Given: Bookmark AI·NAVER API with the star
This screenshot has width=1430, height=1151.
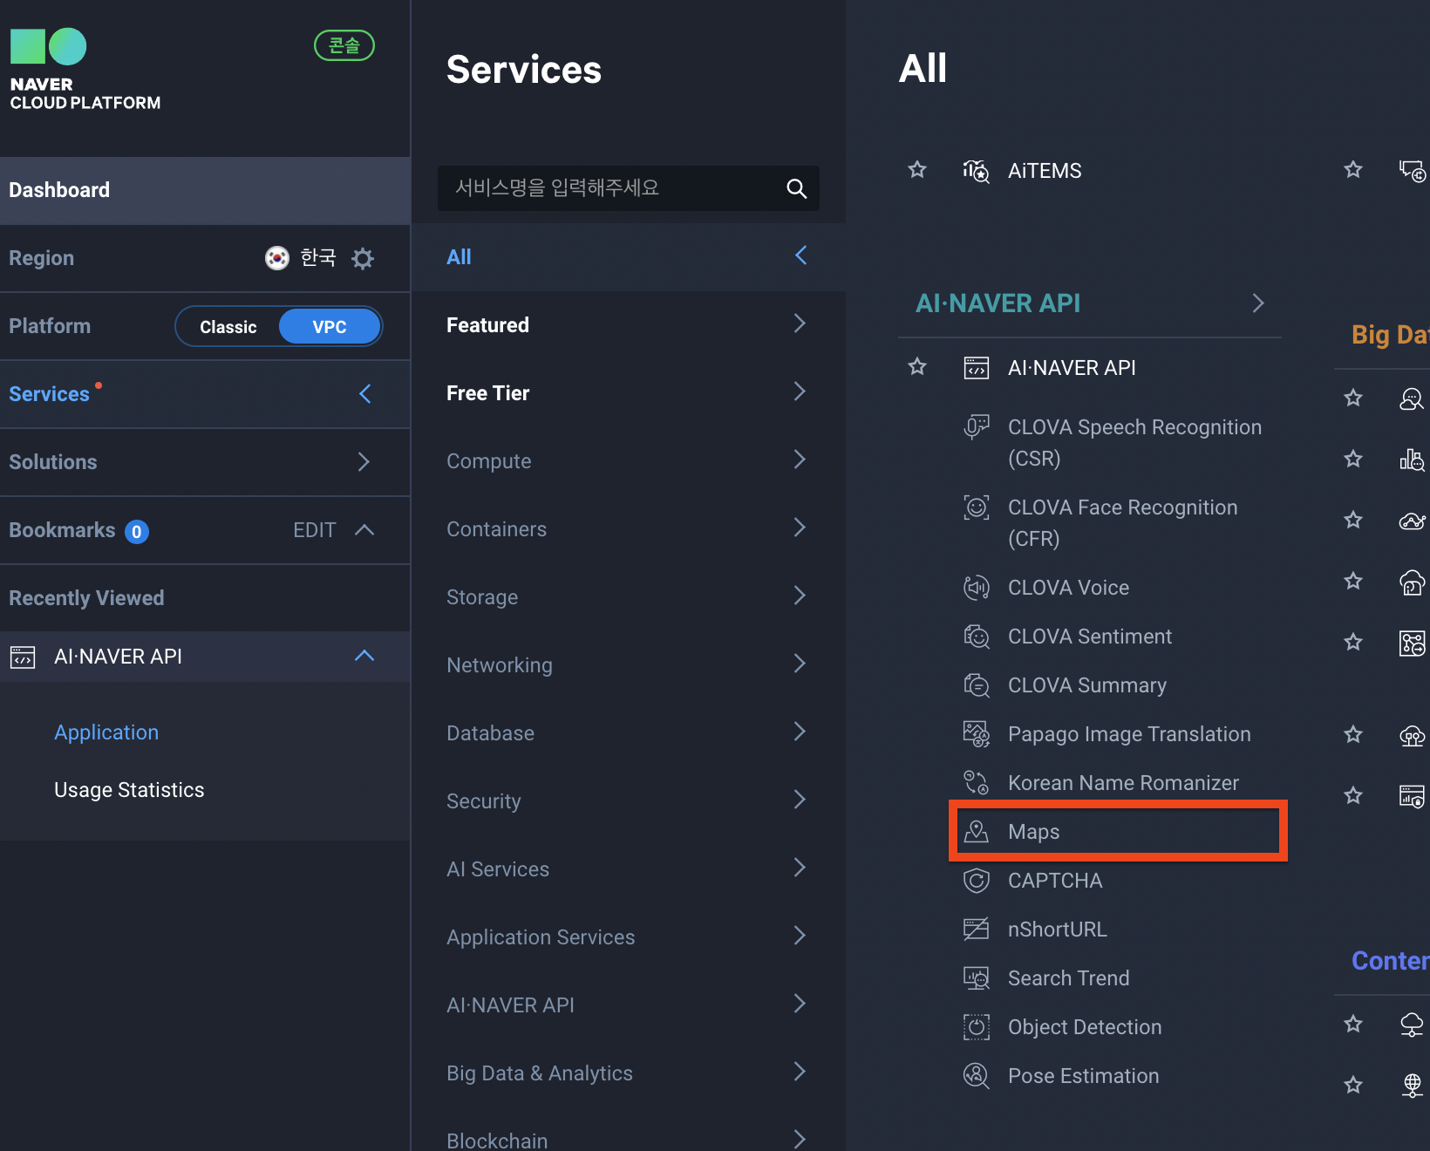Looking at the screenshot, I should (917, 367).
